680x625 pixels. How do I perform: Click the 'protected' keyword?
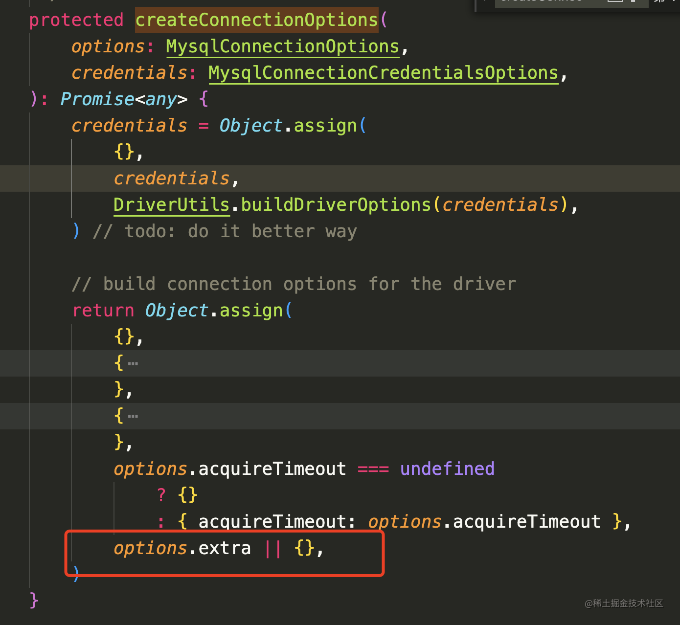click(x=76, y=20)
